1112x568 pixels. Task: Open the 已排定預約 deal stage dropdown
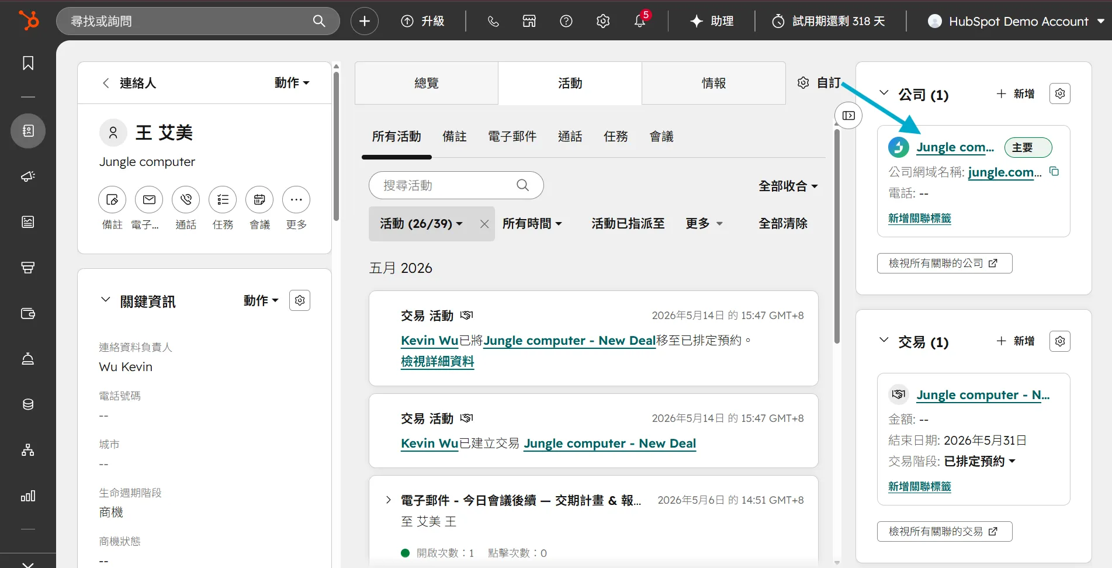coord(980,462)
